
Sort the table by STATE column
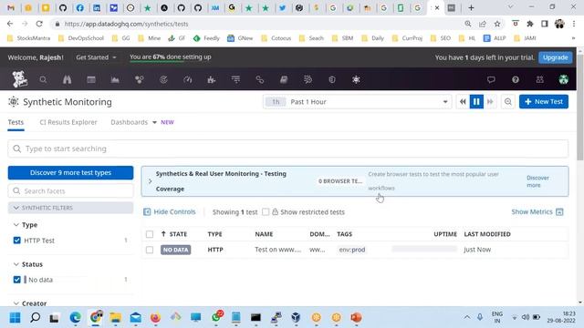tap(174, 234)
